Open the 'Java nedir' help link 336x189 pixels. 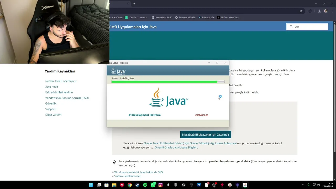52,87
